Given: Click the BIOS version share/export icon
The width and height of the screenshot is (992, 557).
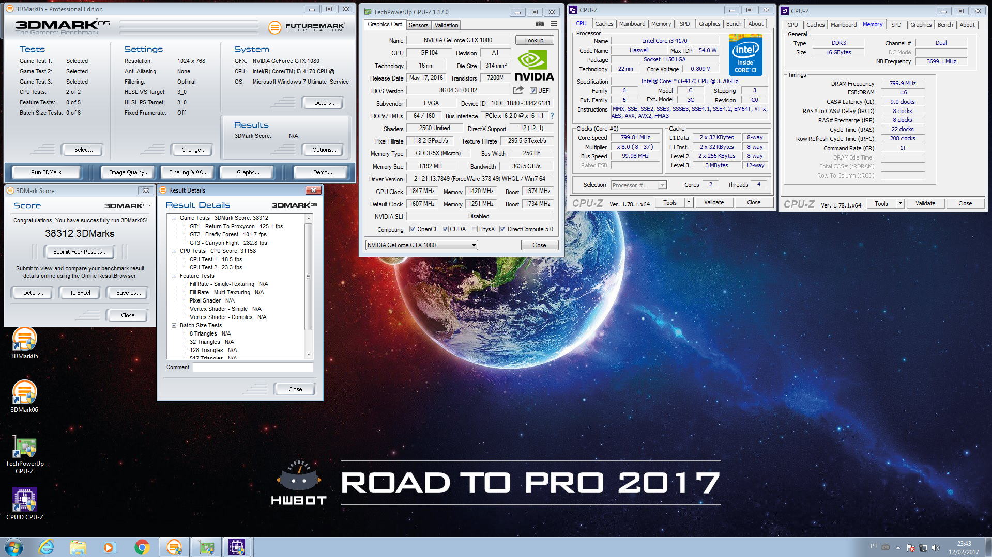Looking at the screenshot, I should 518,90.
